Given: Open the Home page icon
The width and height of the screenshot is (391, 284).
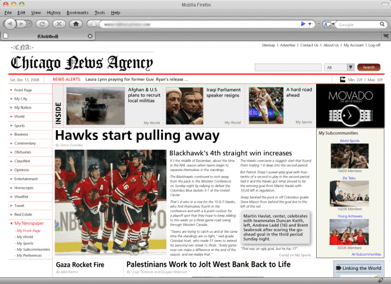Looking at the screenshot, I should (76, 24).
